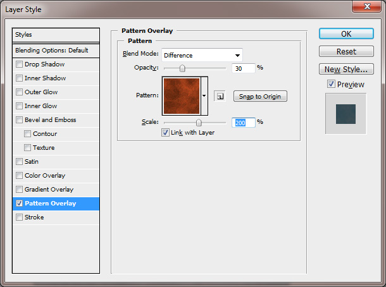Image resolution: width=386 pixels, height=287 pixels.
Task: Click the Snap to Origin button
Action: click(x=260, y=96)
